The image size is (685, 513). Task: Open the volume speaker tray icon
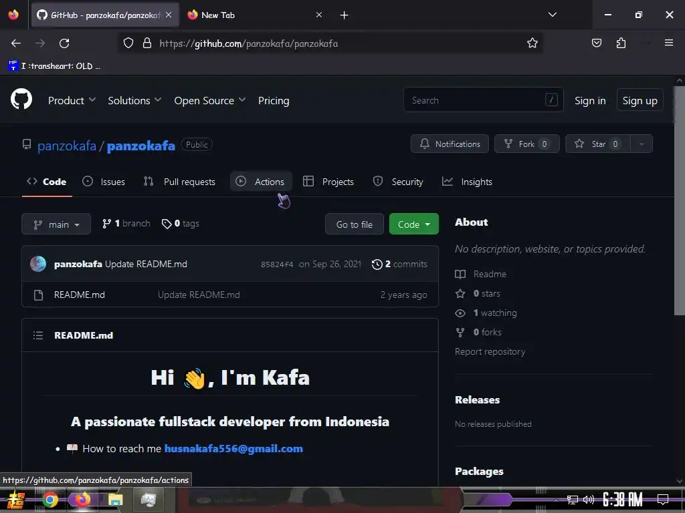589,500
